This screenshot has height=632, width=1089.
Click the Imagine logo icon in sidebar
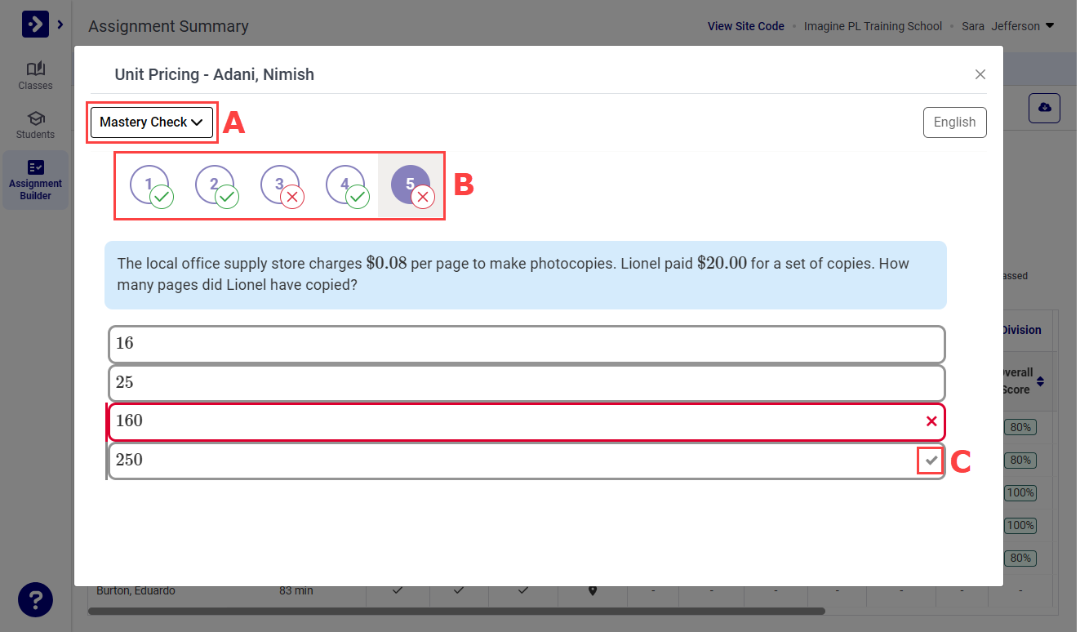[35, 24]
